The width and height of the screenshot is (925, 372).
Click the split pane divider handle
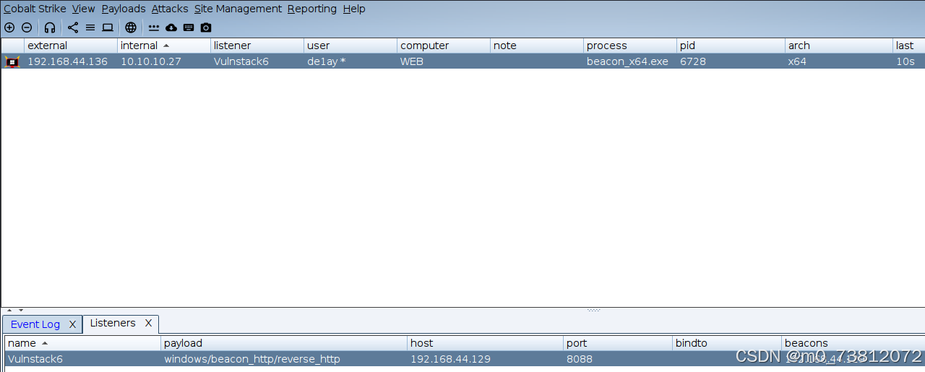click(x=593, y=310)
